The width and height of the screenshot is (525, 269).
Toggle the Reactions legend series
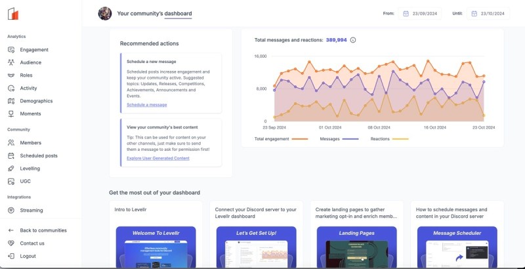coord(389,139)
